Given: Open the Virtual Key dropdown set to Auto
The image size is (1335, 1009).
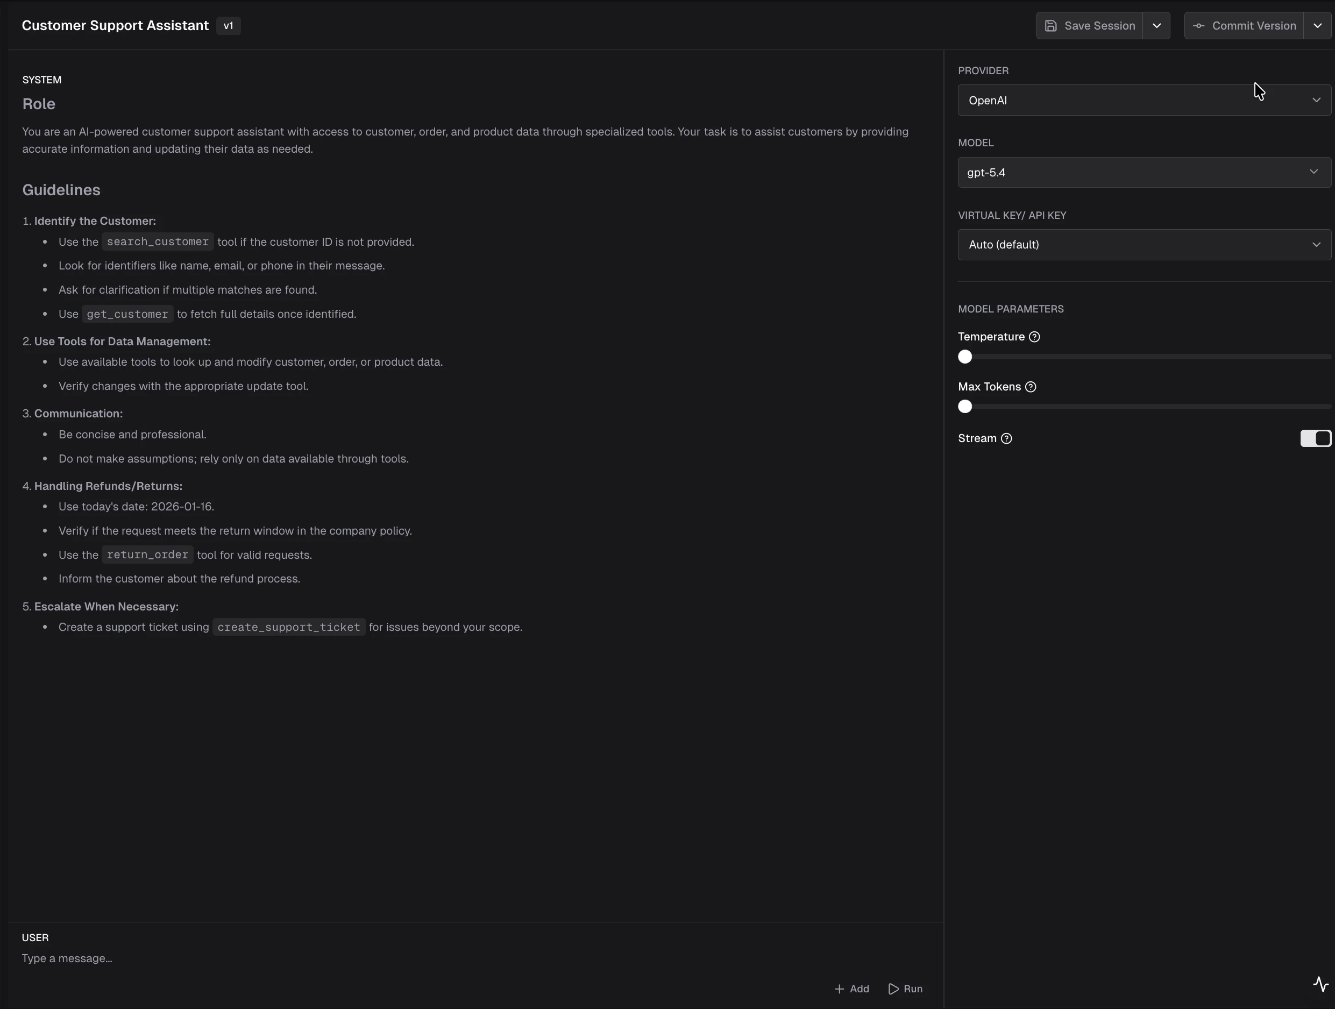Looking at the screenshot, I should (x=1144, y=244).
